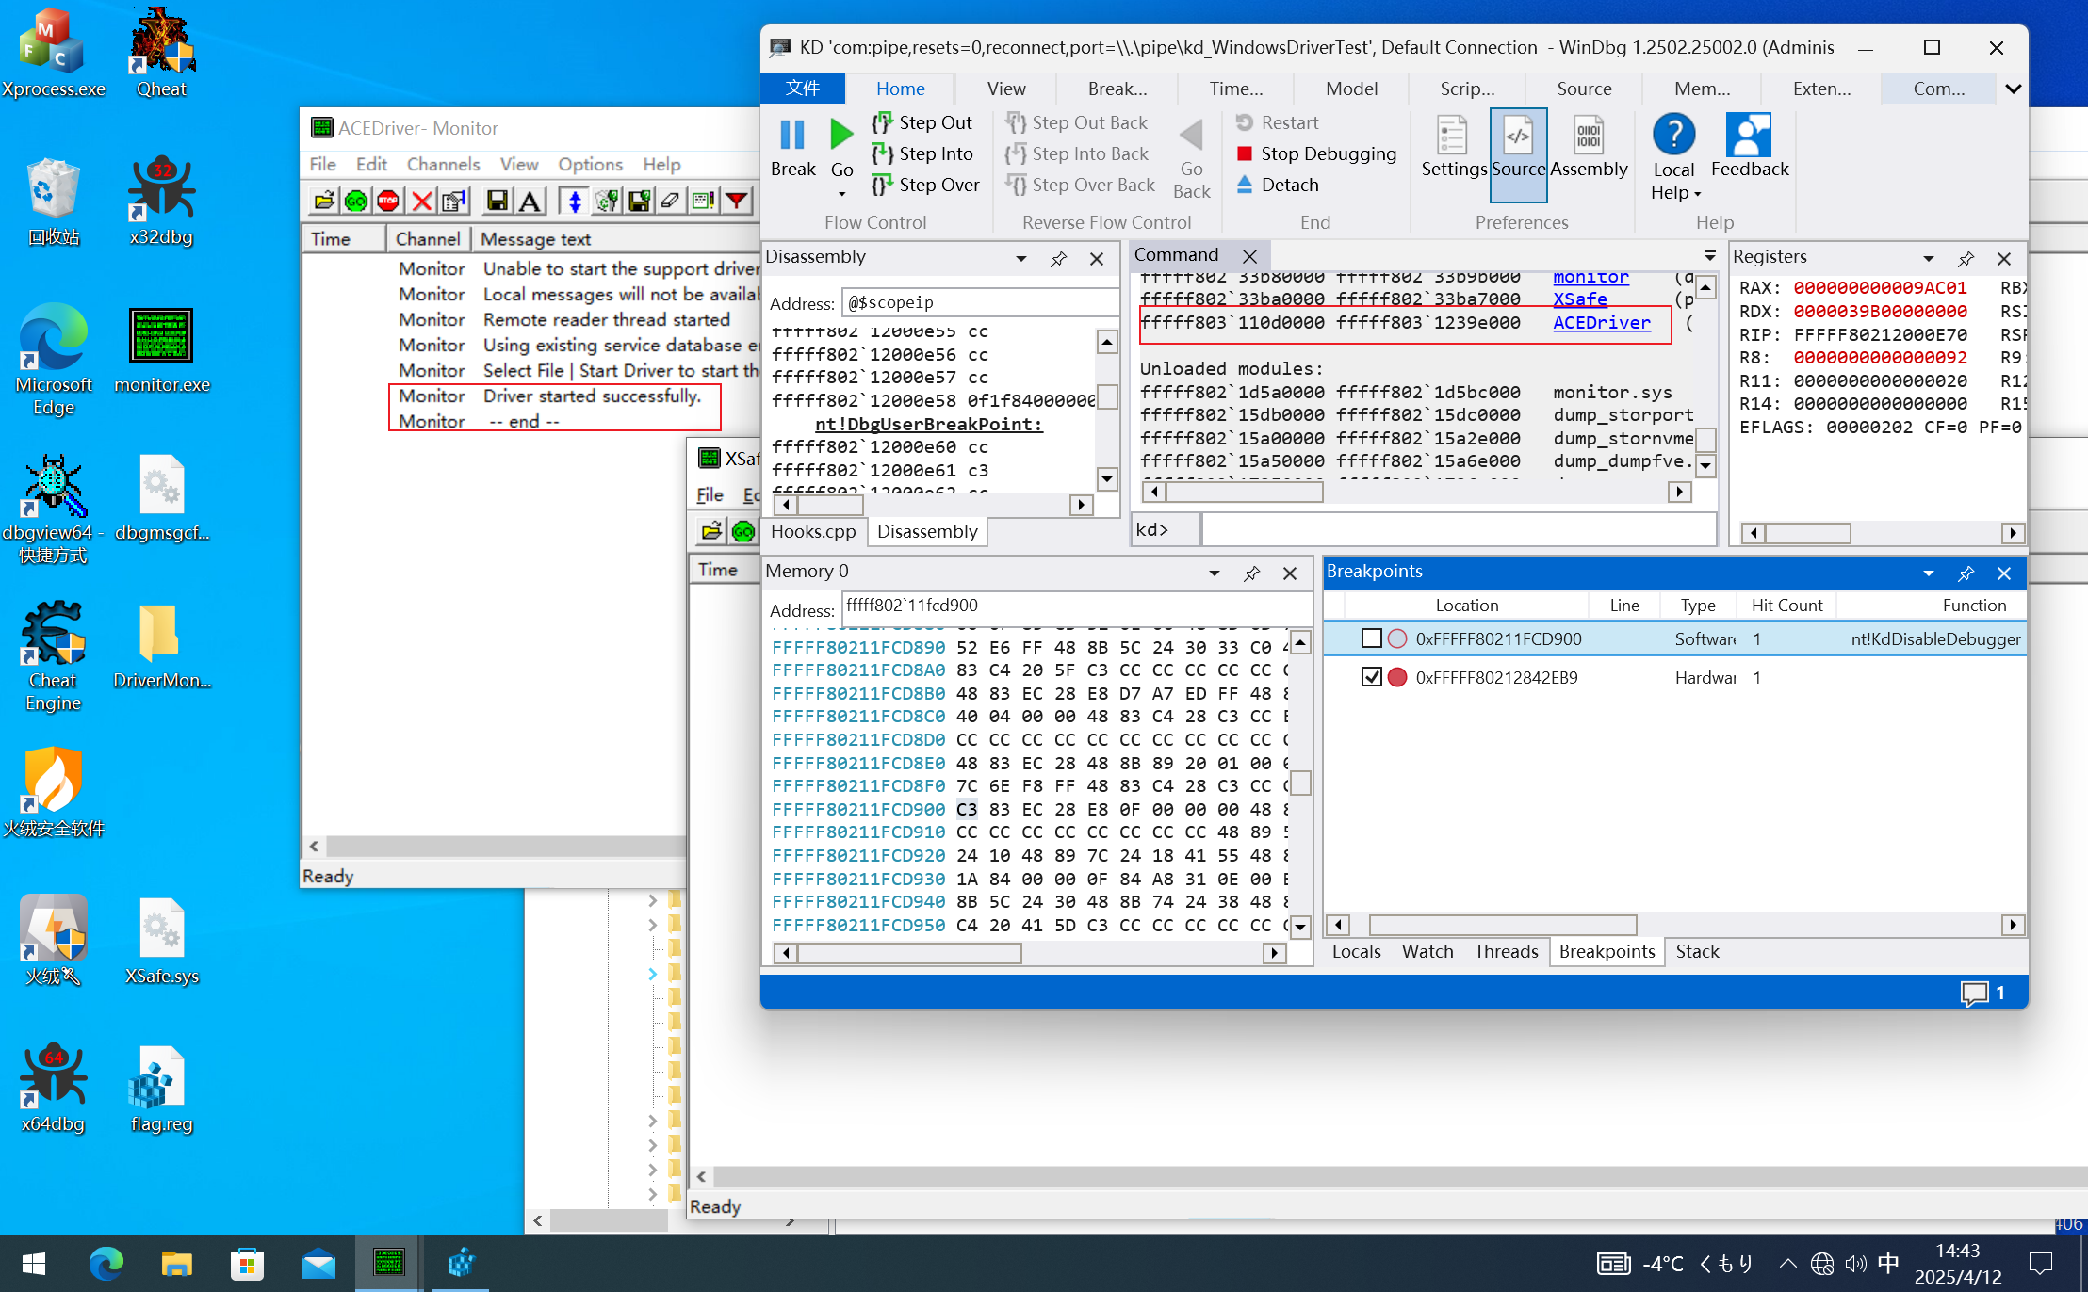Image resolution: width=2088 pixels, height=1292 pixels.
Task: Switch to Assembly mode icon
Action: [x=1589, y=136]
